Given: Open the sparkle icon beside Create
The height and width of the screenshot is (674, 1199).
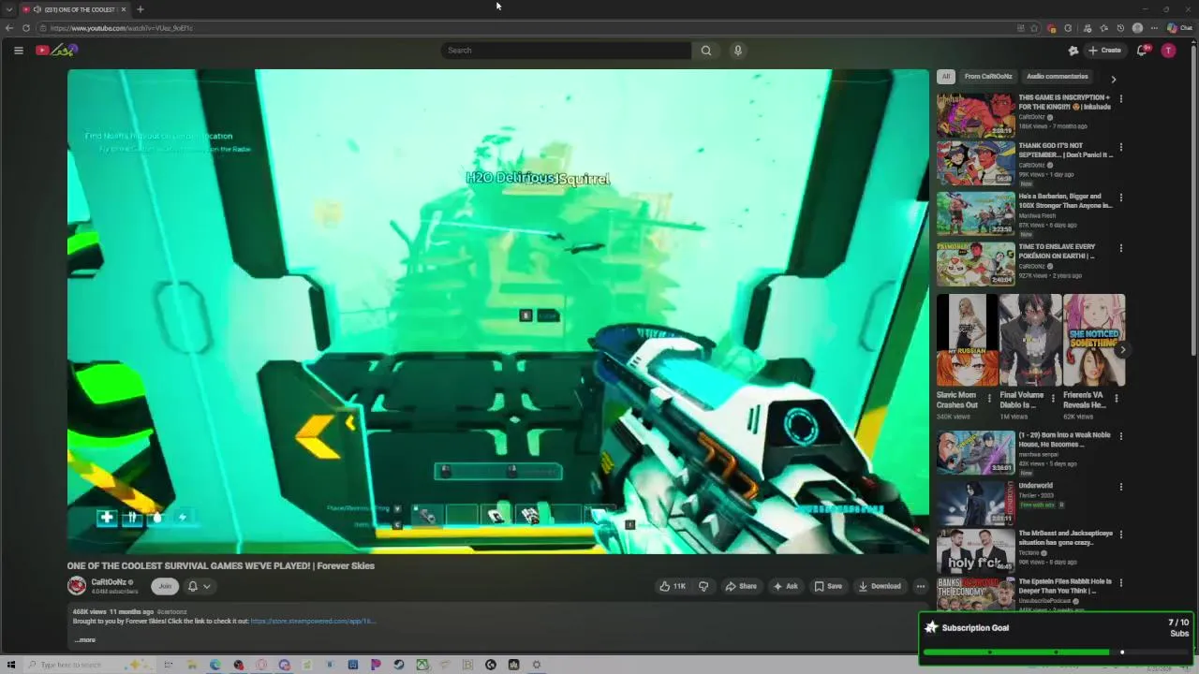Looking at the screenshot, I should click(x=1073, y=51).
